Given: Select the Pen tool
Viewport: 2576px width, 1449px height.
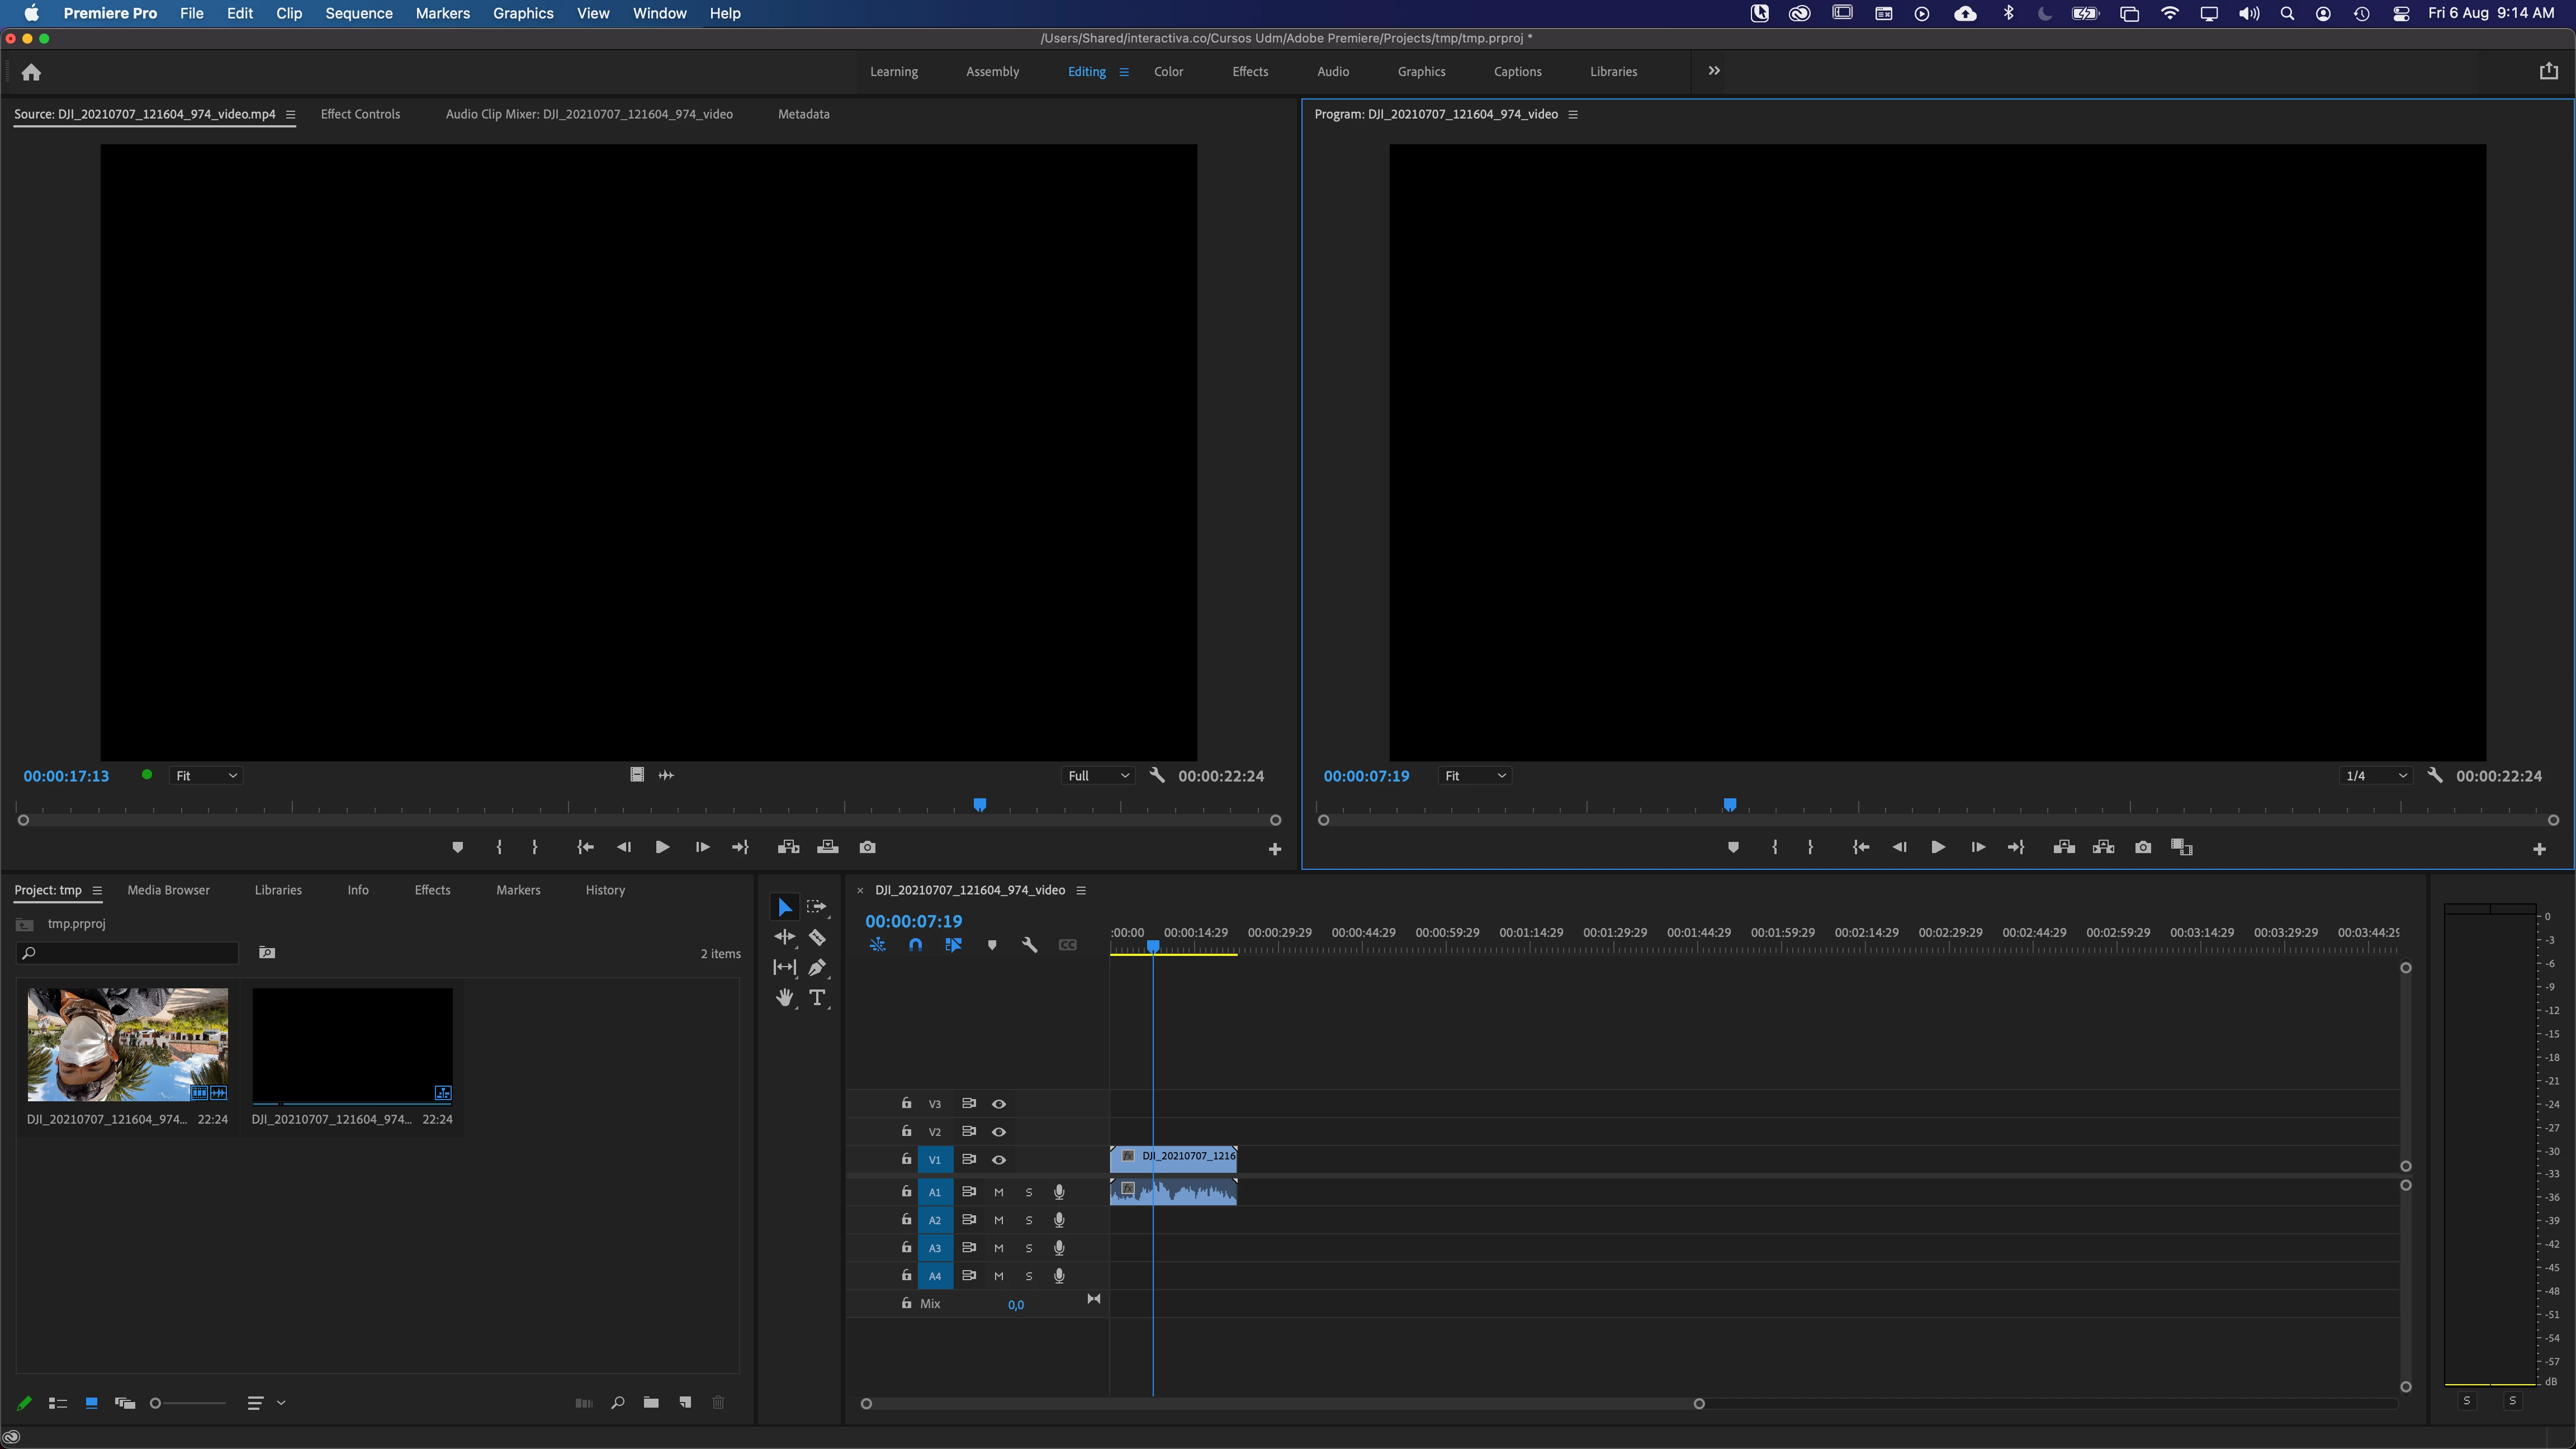Looking at the screenshot, I should point(817,967).
